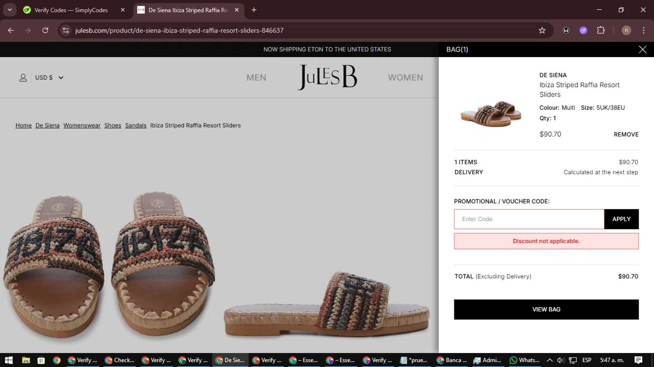Open the pinned Chrome taskbar icon
Screen dimensions: 654x367
point(57,360)
